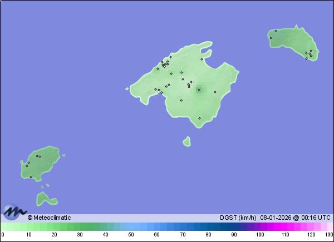Click the easternmost station marker on Mallorca
Image resolution: width=334 pixels, height=242 pixels.
coord(215,92)
